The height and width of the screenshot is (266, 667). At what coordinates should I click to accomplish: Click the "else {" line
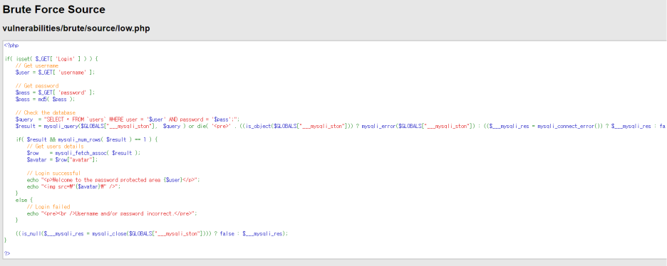tap(24, 200)
